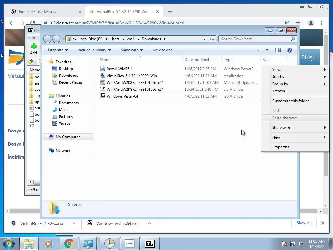Viewport: 333px width, 250px height.
Task: Open the view options dropdown arrow
Action: coord(267,50)
